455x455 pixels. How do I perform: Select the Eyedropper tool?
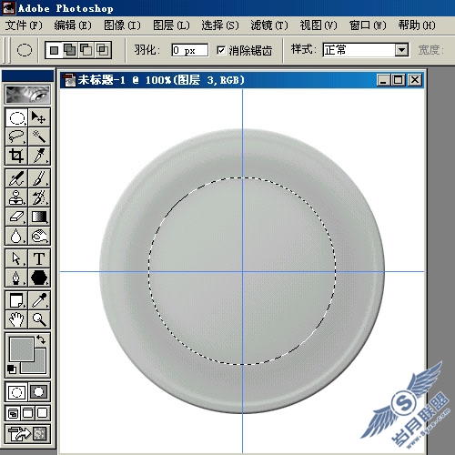[x=39, y=300]
